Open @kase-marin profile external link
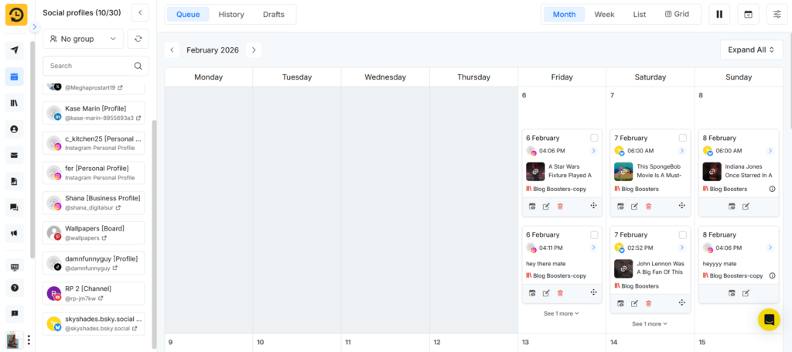Viewport: 792px width, 352px height. click(x=138, y=118)
